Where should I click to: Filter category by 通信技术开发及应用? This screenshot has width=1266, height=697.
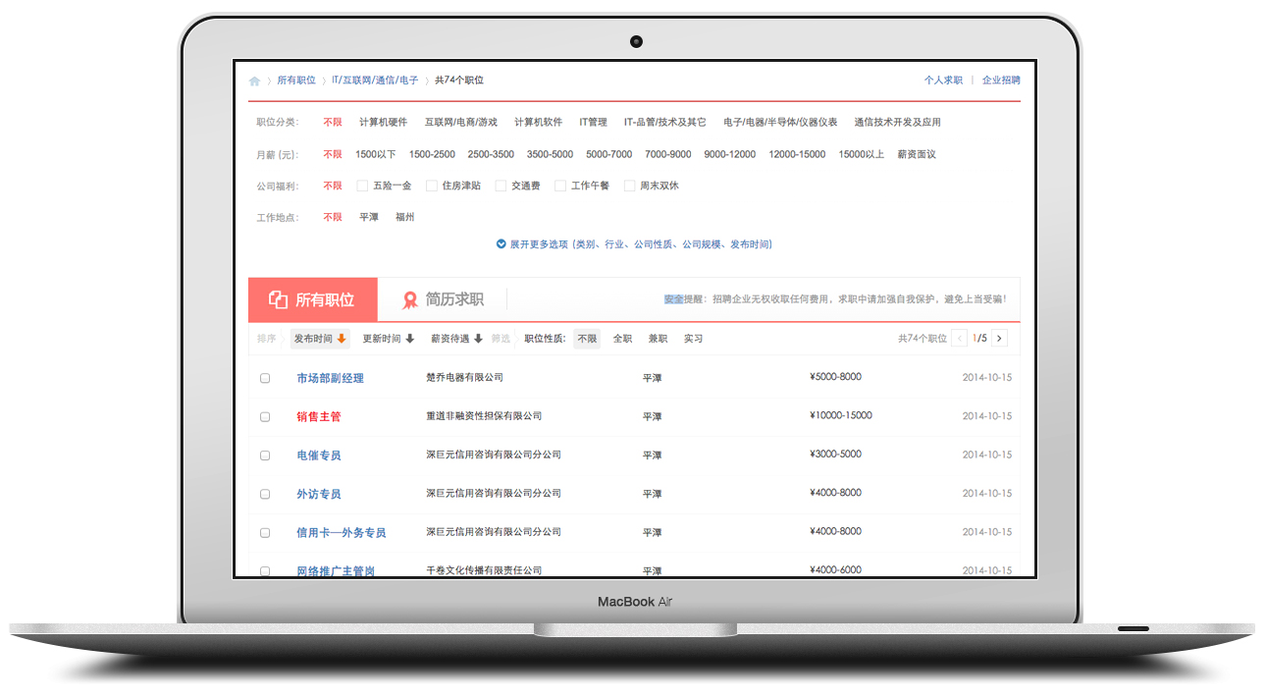pyautogui.click(x=897, y=123)
